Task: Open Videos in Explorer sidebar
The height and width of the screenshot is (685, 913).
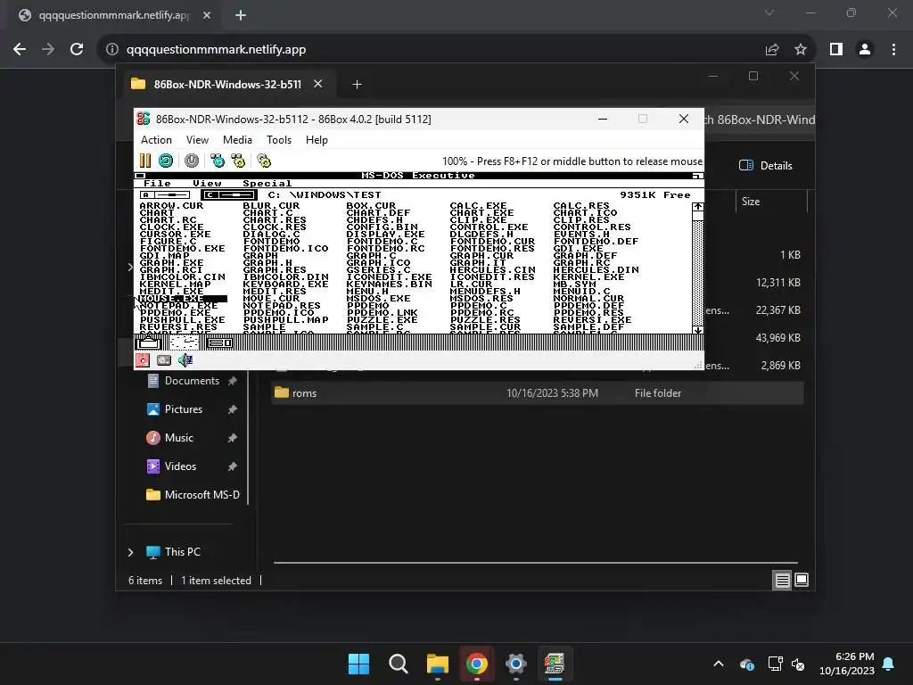Action: (180, 466)
